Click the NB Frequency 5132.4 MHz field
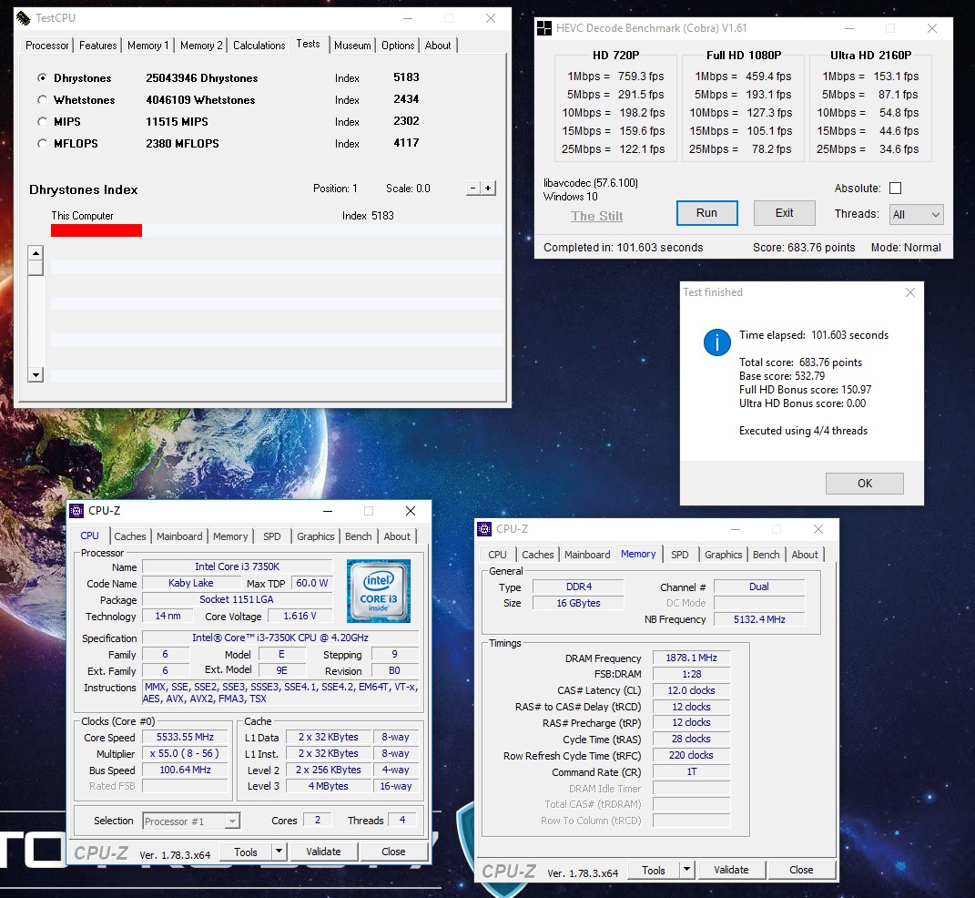 pos(759,619)
